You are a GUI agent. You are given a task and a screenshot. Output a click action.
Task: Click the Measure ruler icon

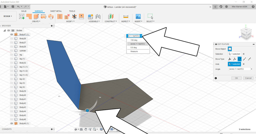click(x=126, y=16)
